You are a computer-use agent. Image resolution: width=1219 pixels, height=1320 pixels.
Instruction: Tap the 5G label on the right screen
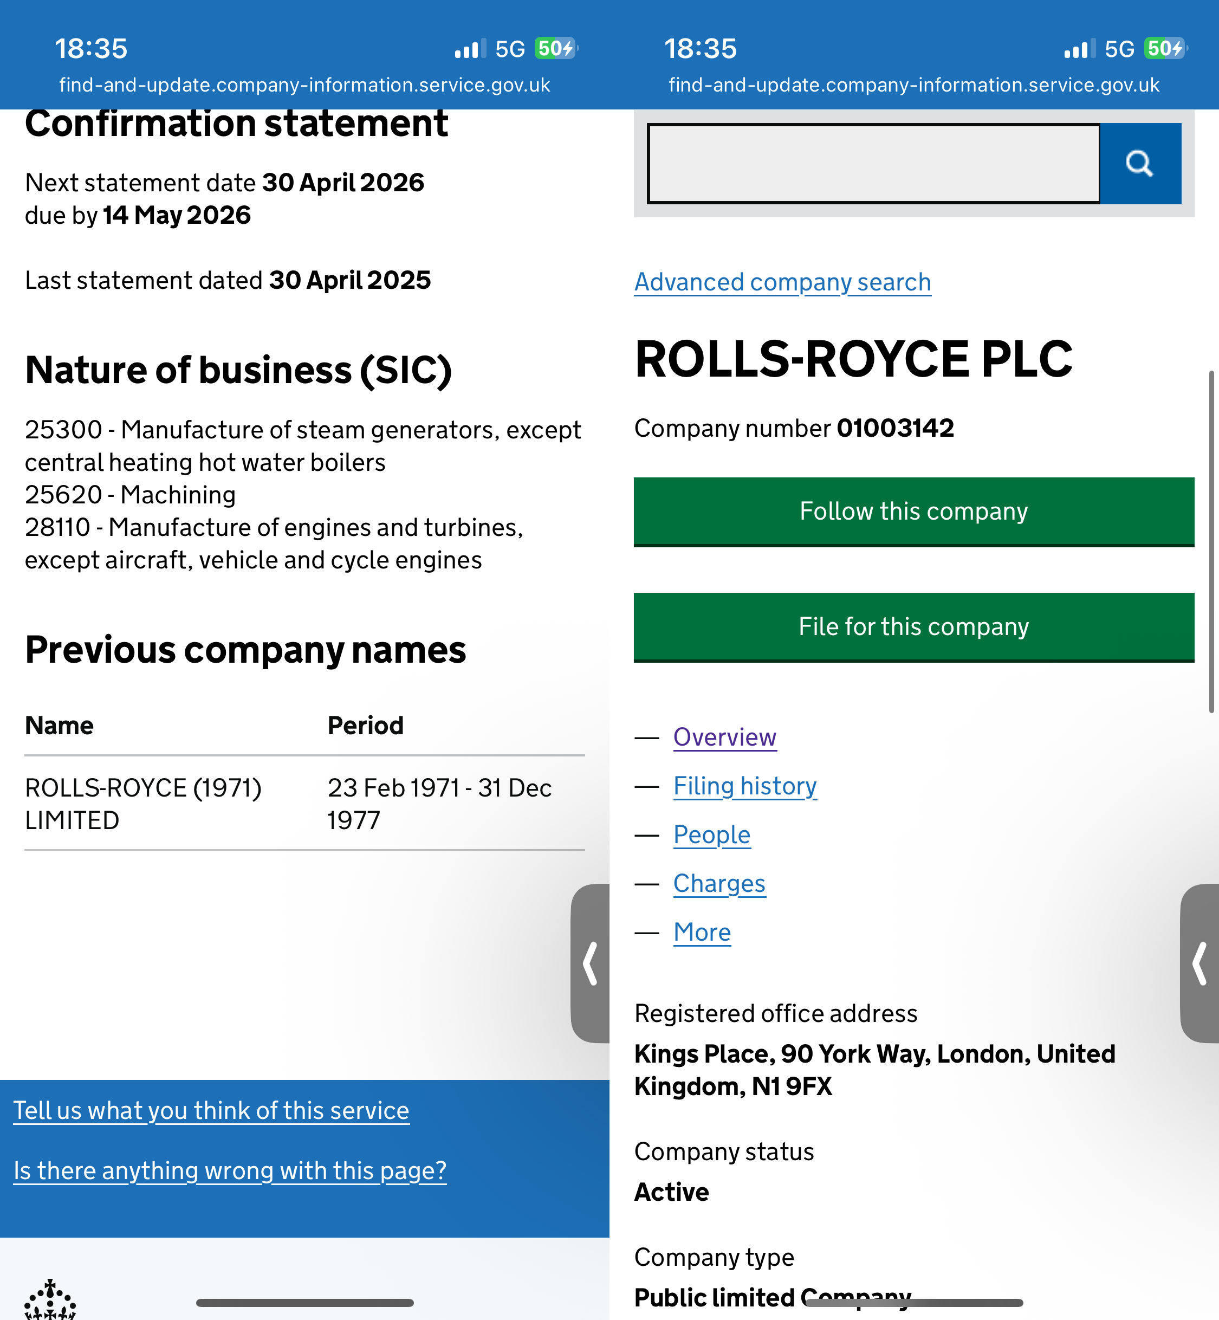(1120, 49)
